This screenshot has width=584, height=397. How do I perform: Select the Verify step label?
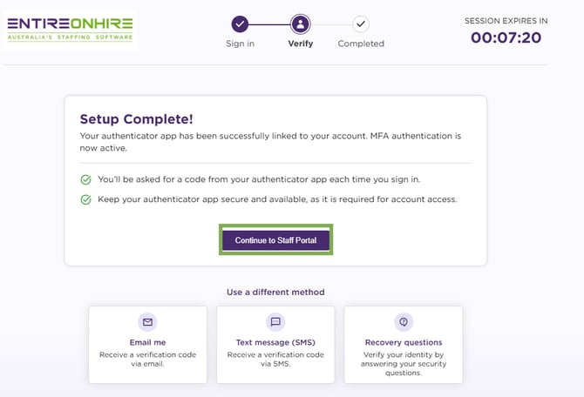(x=300, y=44)
